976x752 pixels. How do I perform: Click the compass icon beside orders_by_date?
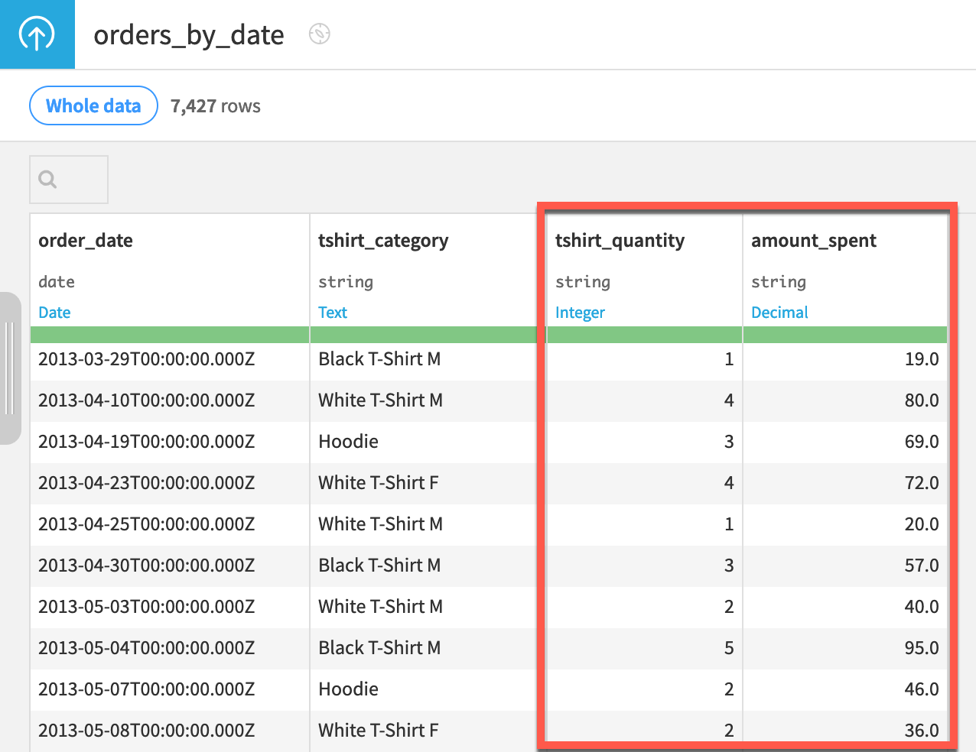[x=319, y=34]
